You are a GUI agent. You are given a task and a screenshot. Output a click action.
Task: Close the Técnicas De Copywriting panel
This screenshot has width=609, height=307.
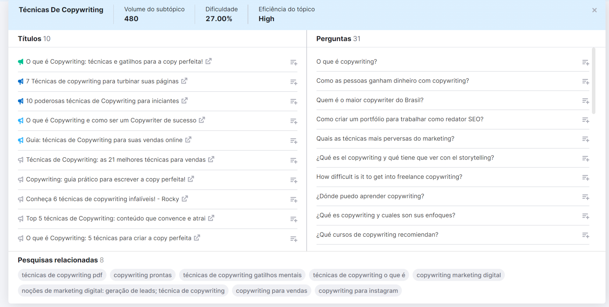594,10
